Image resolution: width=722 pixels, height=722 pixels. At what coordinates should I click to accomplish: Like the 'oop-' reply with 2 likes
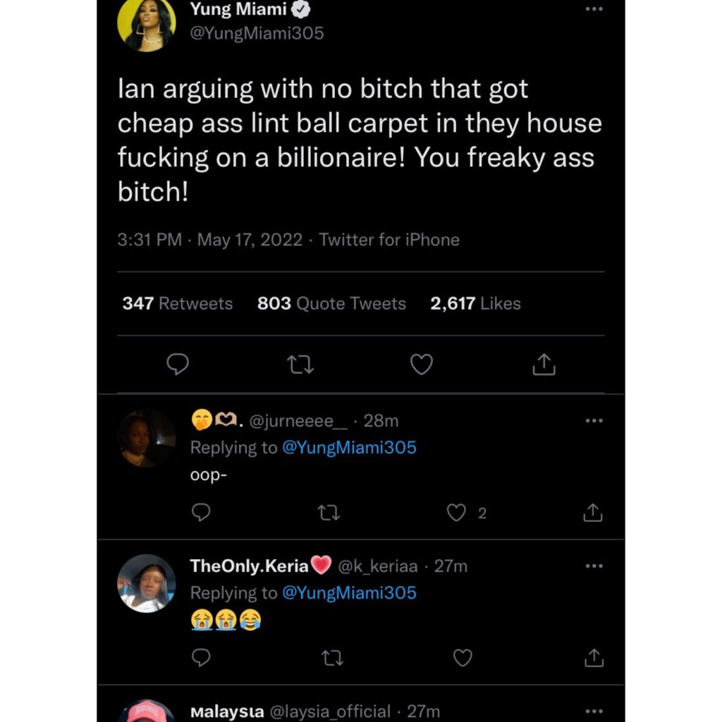[456, 513]
